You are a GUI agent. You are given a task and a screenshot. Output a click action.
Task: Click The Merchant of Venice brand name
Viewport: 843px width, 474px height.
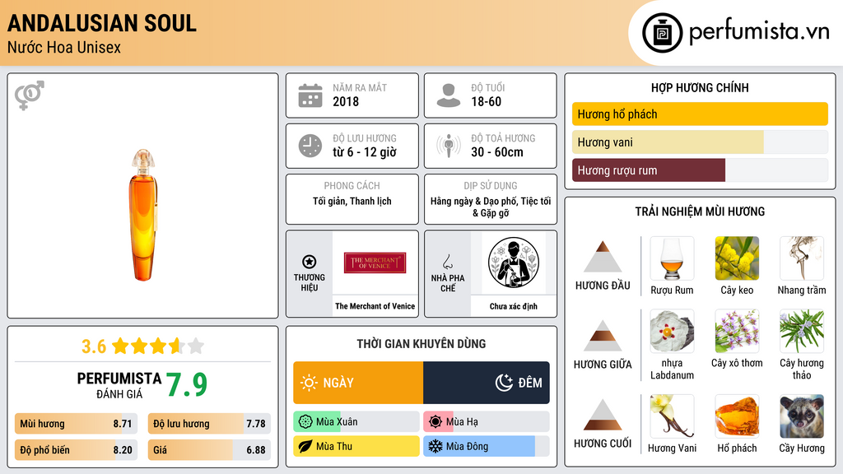[x=375, y=306]
